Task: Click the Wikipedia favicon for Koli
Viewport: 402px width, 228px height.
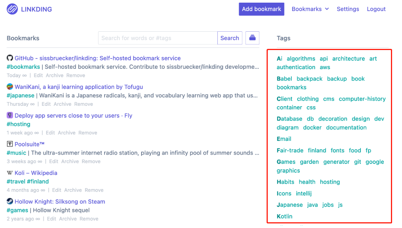Action: point(10,173)
